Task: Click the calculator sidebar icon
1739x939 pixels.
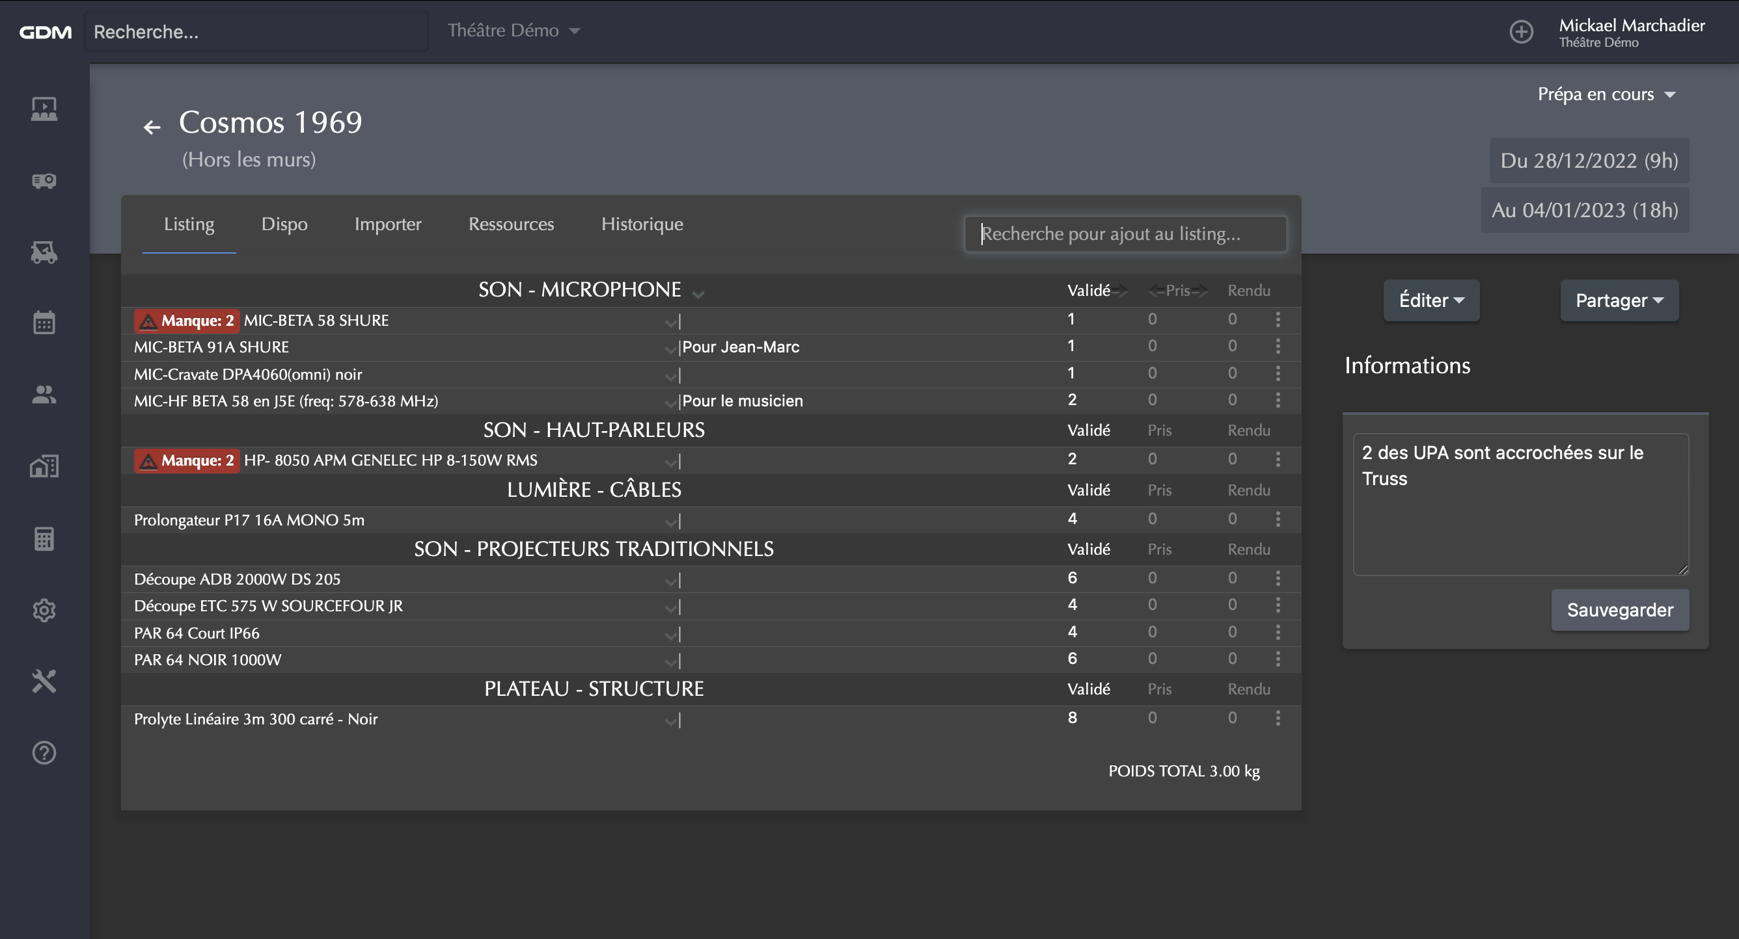Action: [x=44, y=538]
